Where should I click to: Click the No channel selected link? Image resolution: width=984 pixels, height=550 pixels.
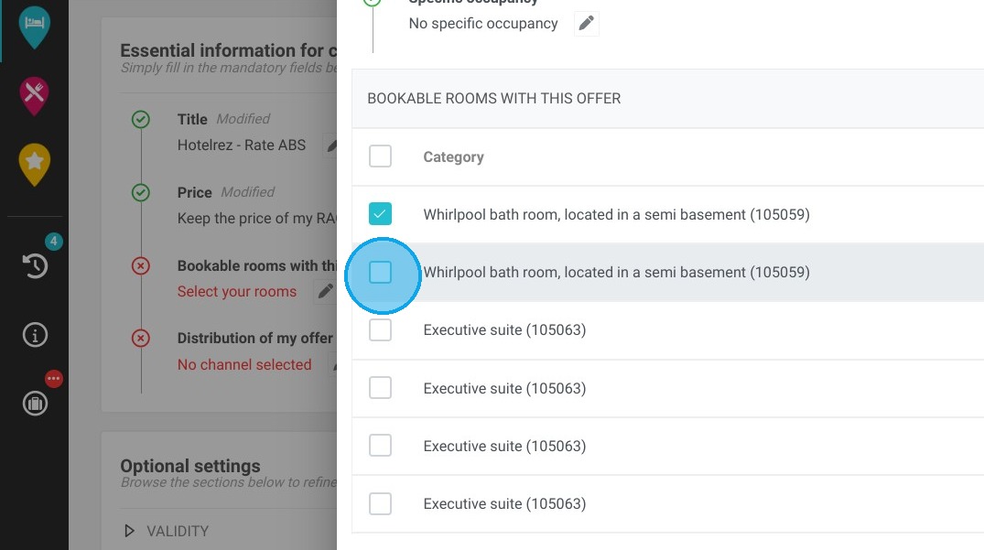tap(244, 364)
